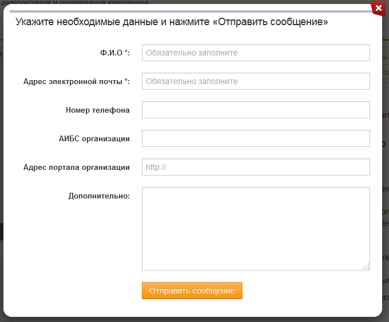Image resolution: width=389 pixels, height=322 pixels.
Task: Click inside the Дополнительно text area
Action: (x=256, y=228)
